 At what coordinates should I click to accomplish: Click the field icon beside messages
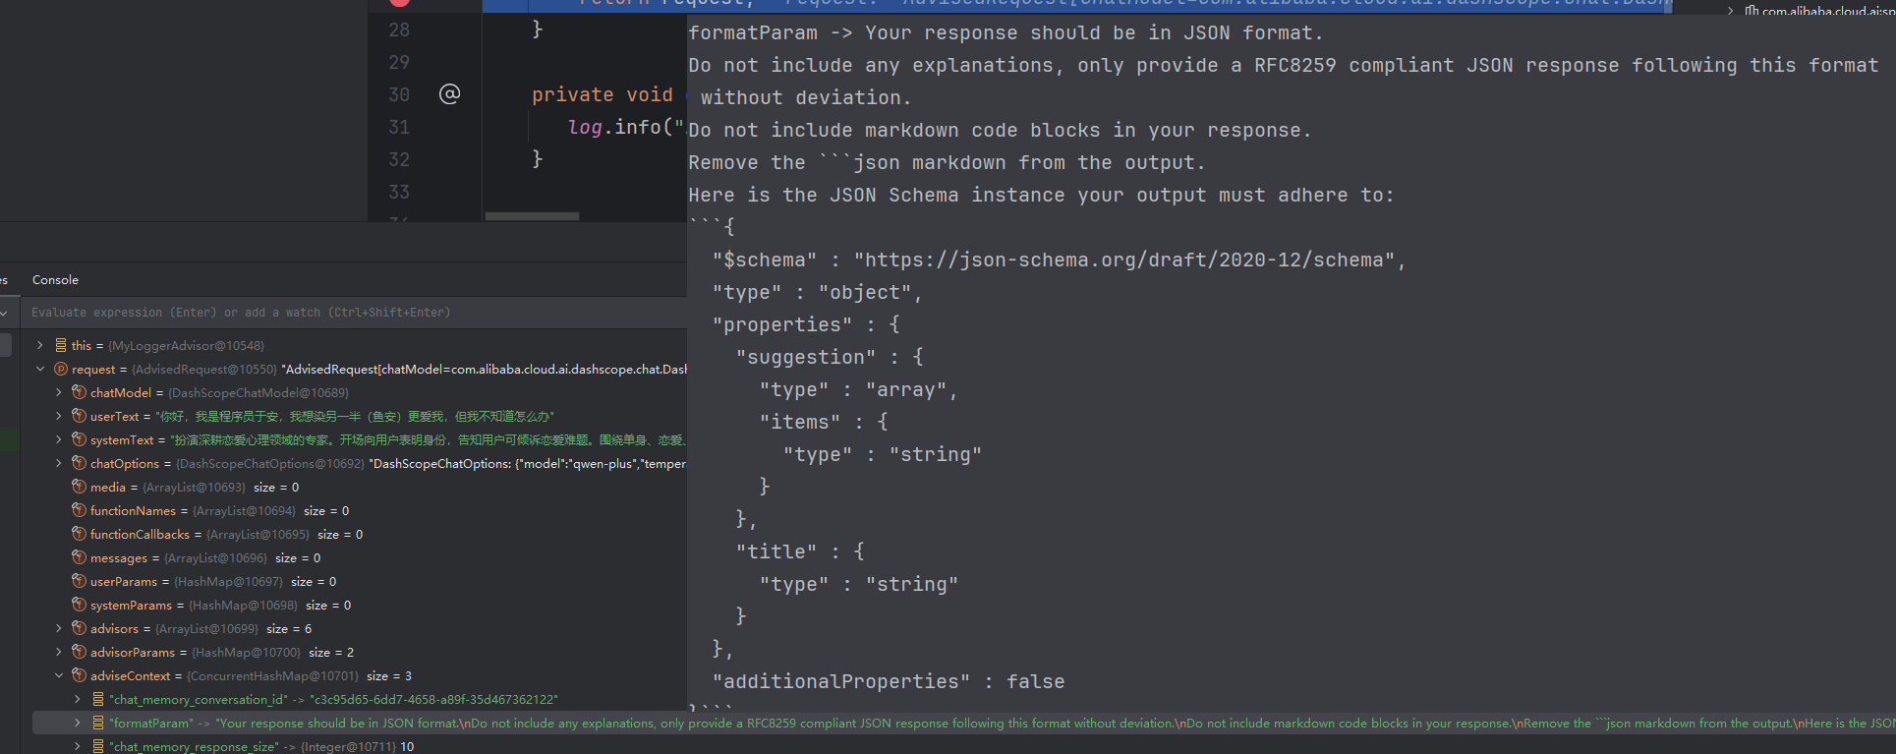coord(79,557)
